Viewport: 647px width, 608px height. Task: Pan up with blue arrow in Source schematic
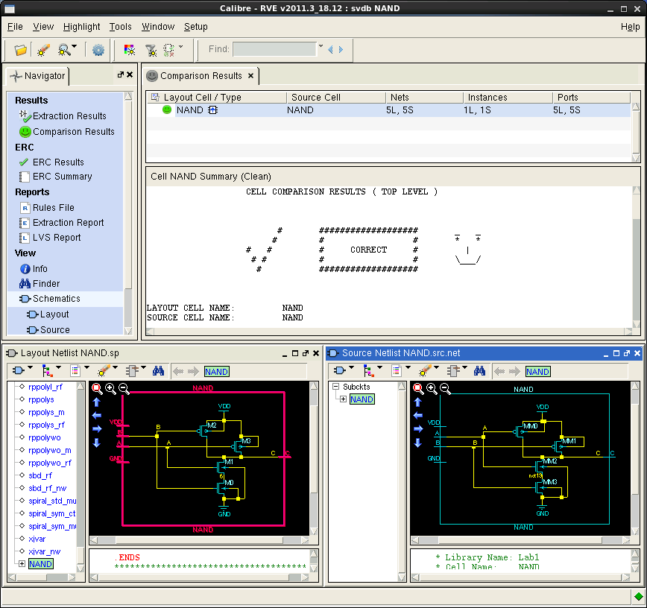coord(417,402)
